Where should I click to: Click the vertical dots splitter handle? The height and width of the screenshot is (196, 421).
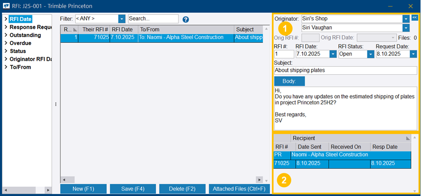click(x=55, y=104)
